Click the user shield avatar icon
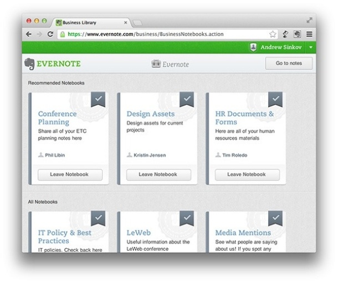 click(x=253, y=47)
